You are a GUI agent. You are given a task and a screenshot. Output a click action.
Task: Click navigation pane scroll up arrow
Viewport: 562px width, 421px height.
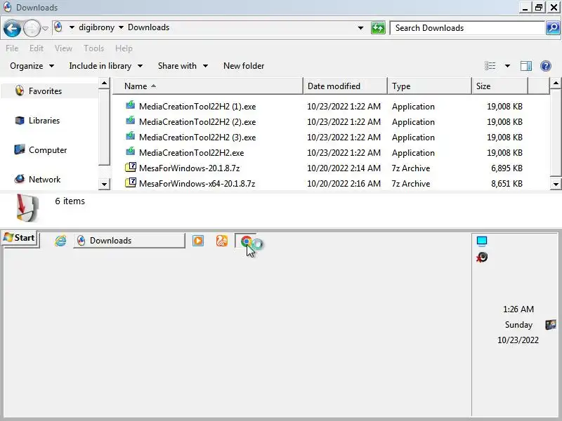pos(104,83)
